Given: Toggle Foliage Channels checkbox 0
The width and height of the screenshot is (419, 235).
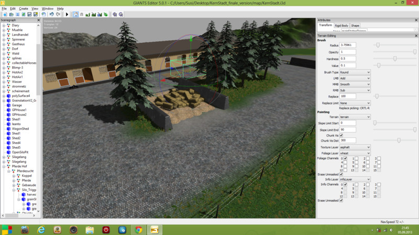Looking at the screenshot, I should coord(345,158).
